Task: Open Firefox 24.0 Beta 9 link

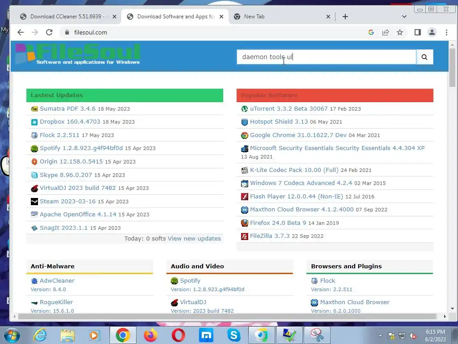Action: click(x=278, y=223)
